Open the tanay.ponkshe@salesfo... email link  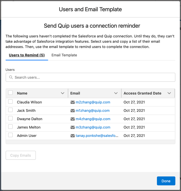click(97, 136)
